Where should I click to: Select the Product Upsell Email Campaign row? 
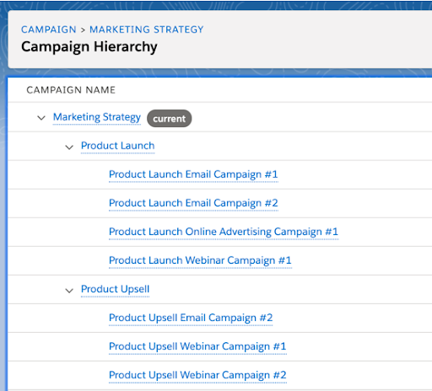tap(220, 319)
